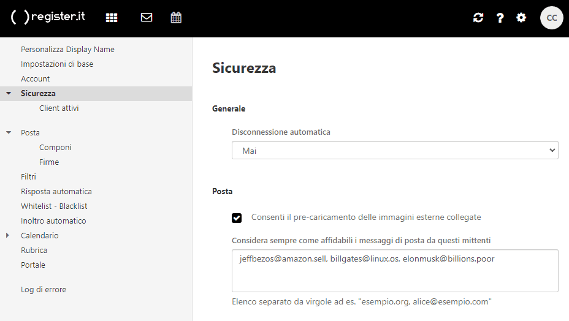Go to Risposta automatica settings
Image resolution: width=569 pixels, height=321 pixels.
(56, 191)
